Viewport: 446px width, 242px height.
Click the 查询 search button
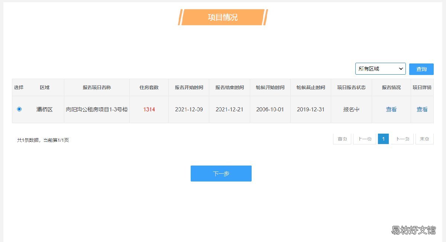pyautogui.click(x=421, y=69)
